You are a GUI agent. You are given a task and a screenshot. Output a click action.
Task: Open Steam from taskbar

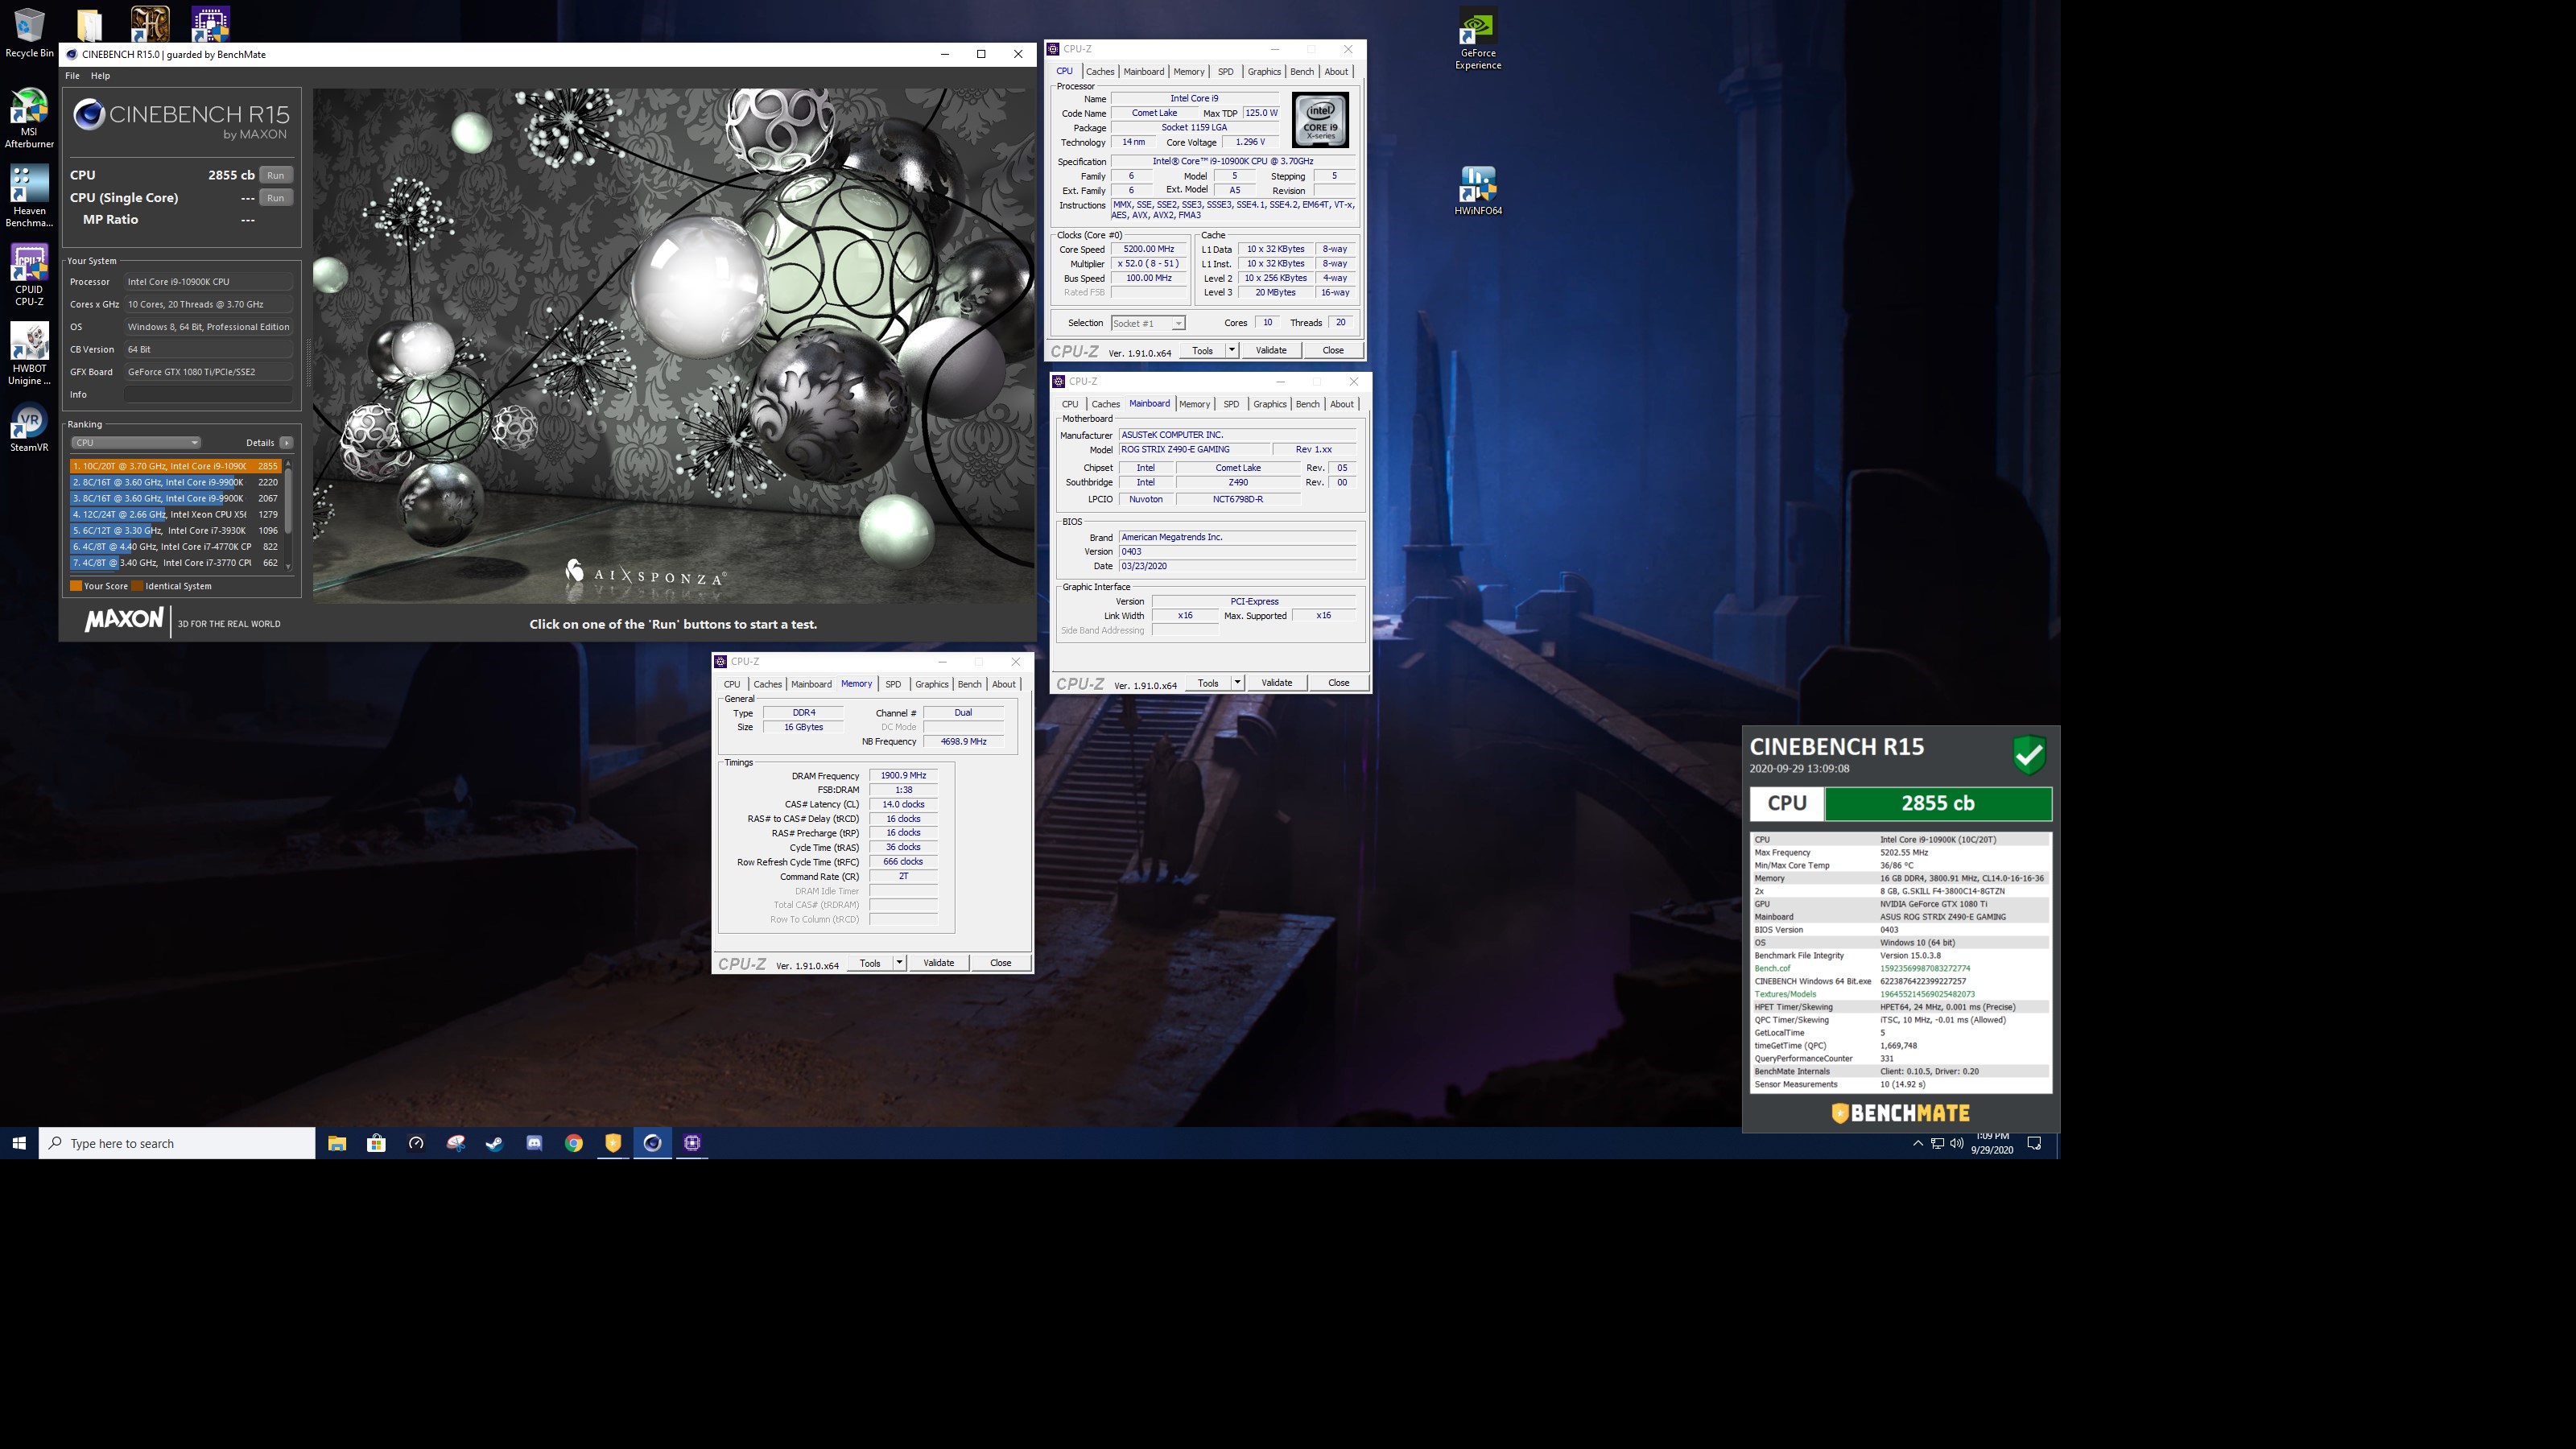[x=495, y=1143]
